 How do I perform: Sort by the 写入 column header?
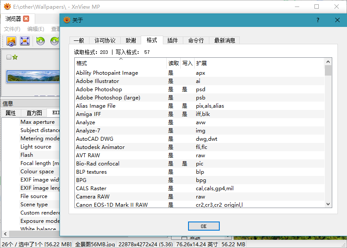click(x=188, y=63)
